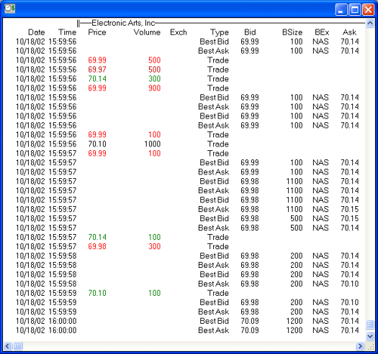Select the 70.10 ask in the Best Ask row

pyautogui.click(x=349, y=284)
